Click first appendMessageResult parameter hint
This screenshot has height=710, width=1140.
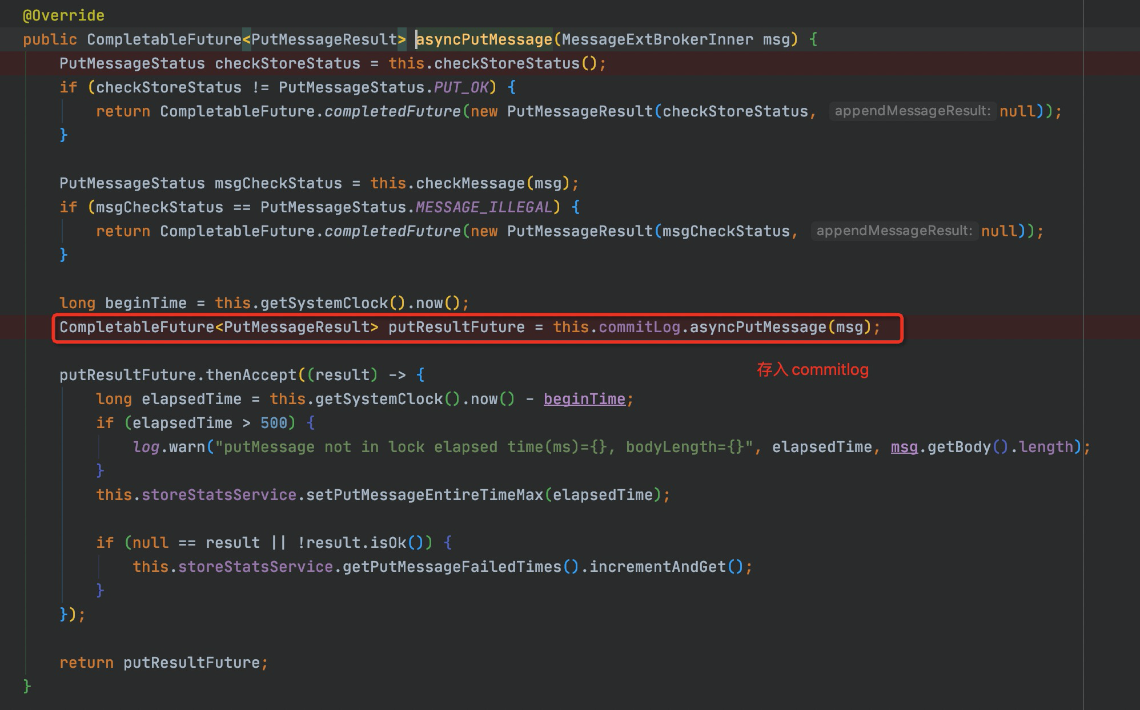pyautogui.click(x=912, y=111)
